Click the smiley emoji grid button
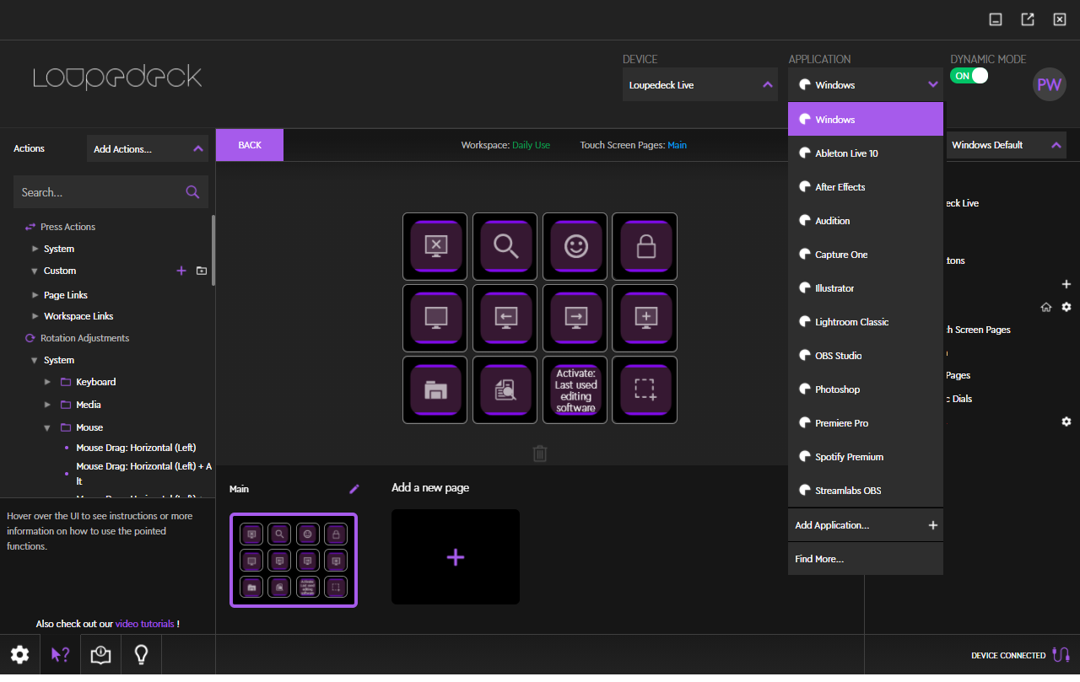Screen dimensions: 1080x682 tap(575, 246)
